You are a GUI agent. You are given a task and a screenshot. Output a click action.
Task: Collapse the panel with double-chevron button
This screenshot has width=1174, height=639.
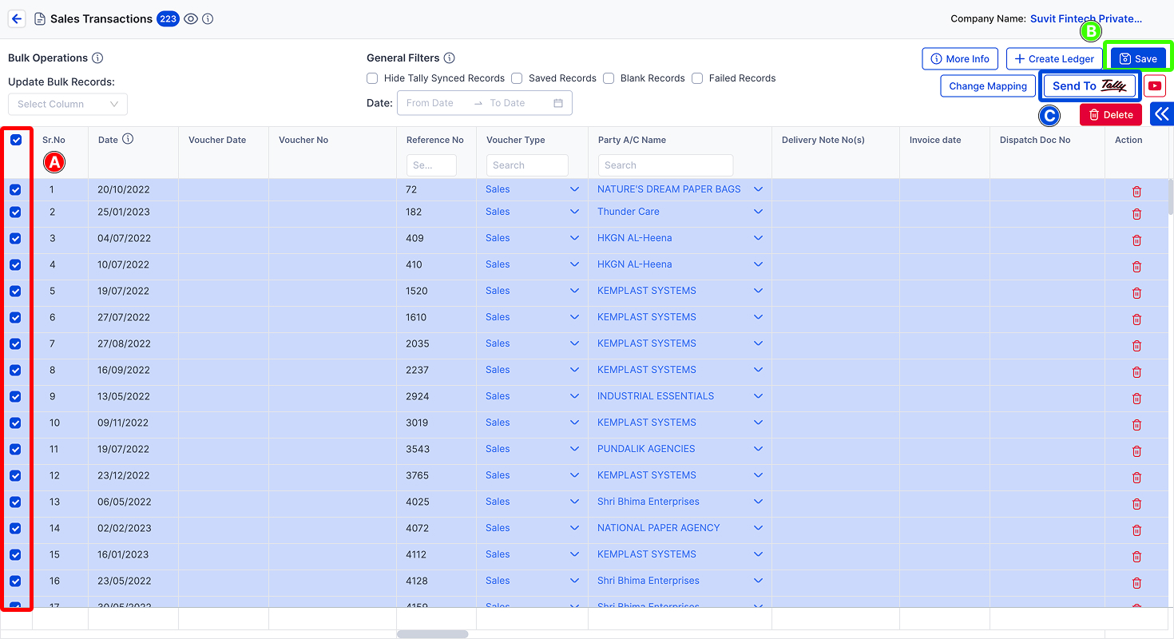click(x=1162, y=114)
